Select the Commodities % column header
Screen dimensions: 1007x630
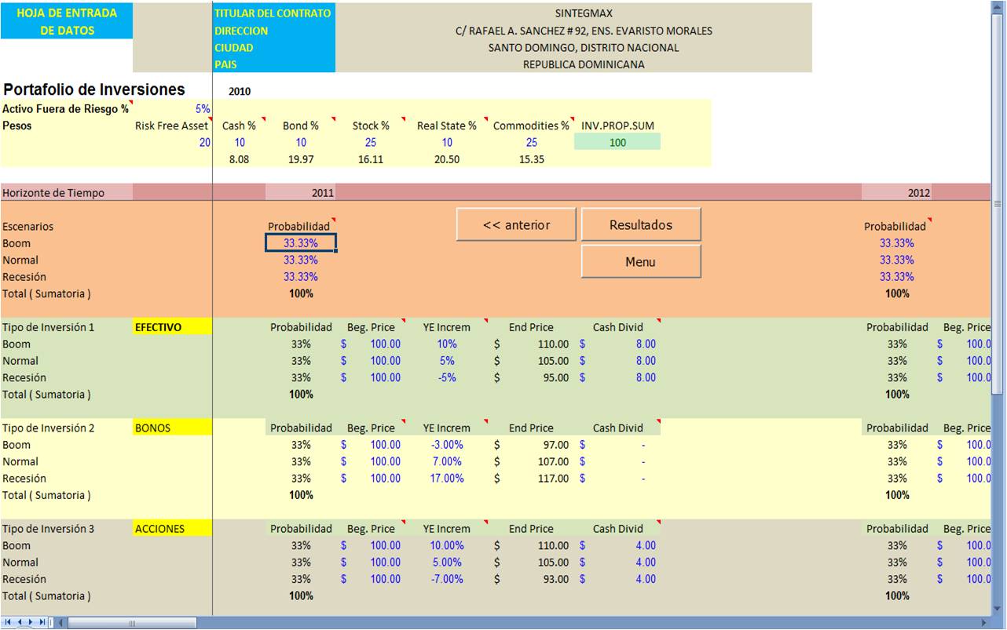point(531,126)
